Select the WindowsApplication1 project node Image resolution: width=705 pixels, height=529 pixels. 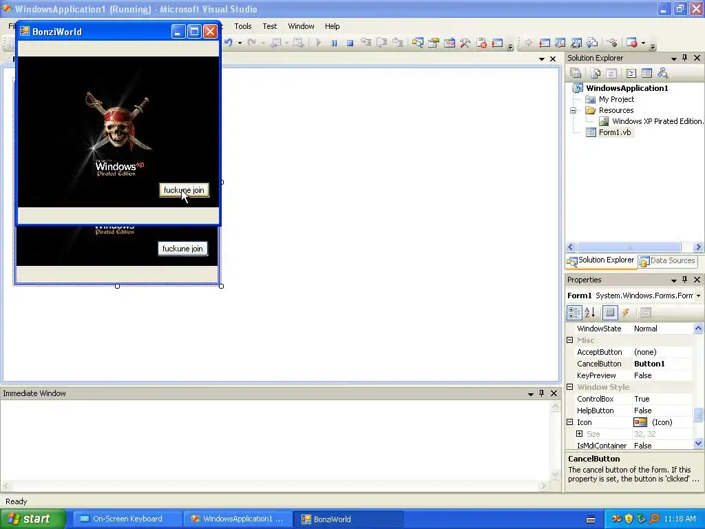click(x=627, y=87)
